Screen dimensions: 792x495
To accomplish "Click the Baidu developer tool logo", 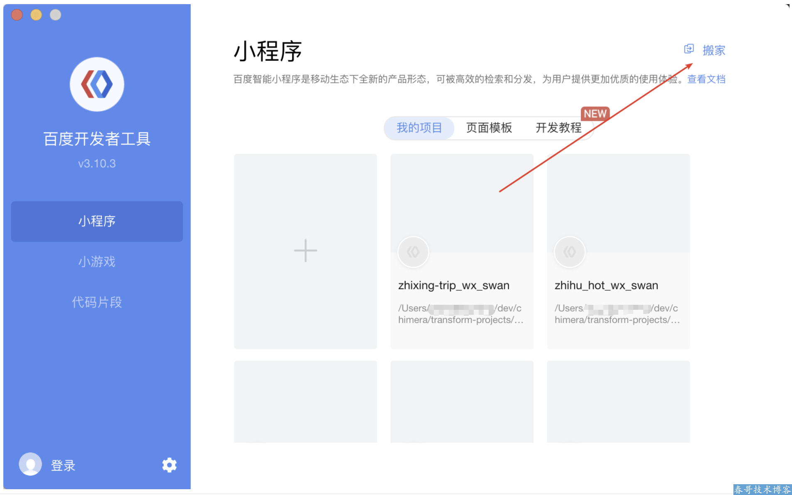I will click(97, 84).
